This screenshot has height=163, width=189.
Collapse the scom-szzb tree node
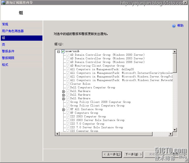pyautogui.click(x=58, y=52)
